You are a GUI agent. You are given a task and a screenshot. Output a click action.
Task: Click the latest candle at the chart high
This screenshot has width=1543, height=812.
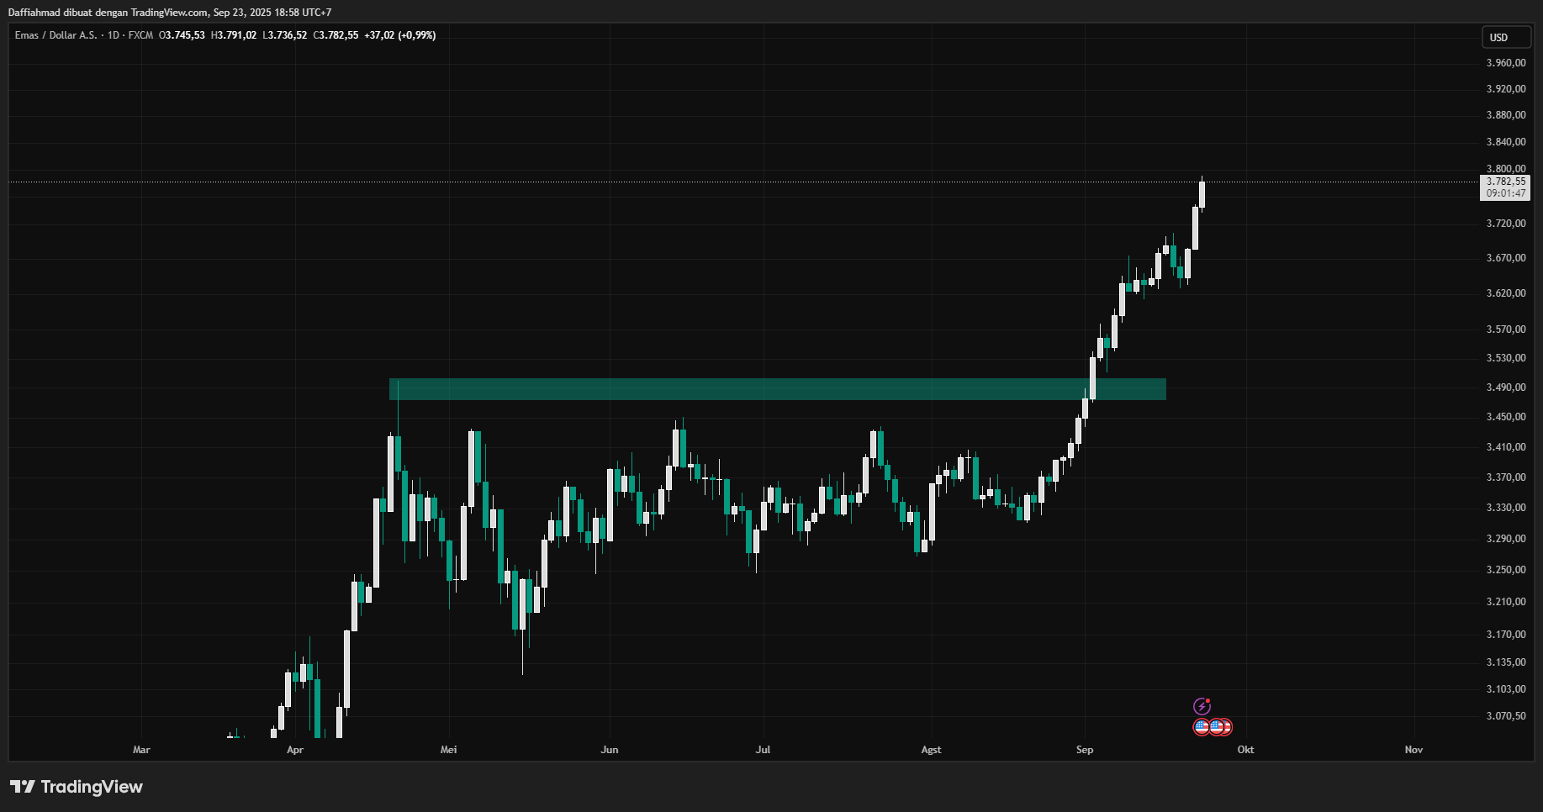(x=1202, y=194)
